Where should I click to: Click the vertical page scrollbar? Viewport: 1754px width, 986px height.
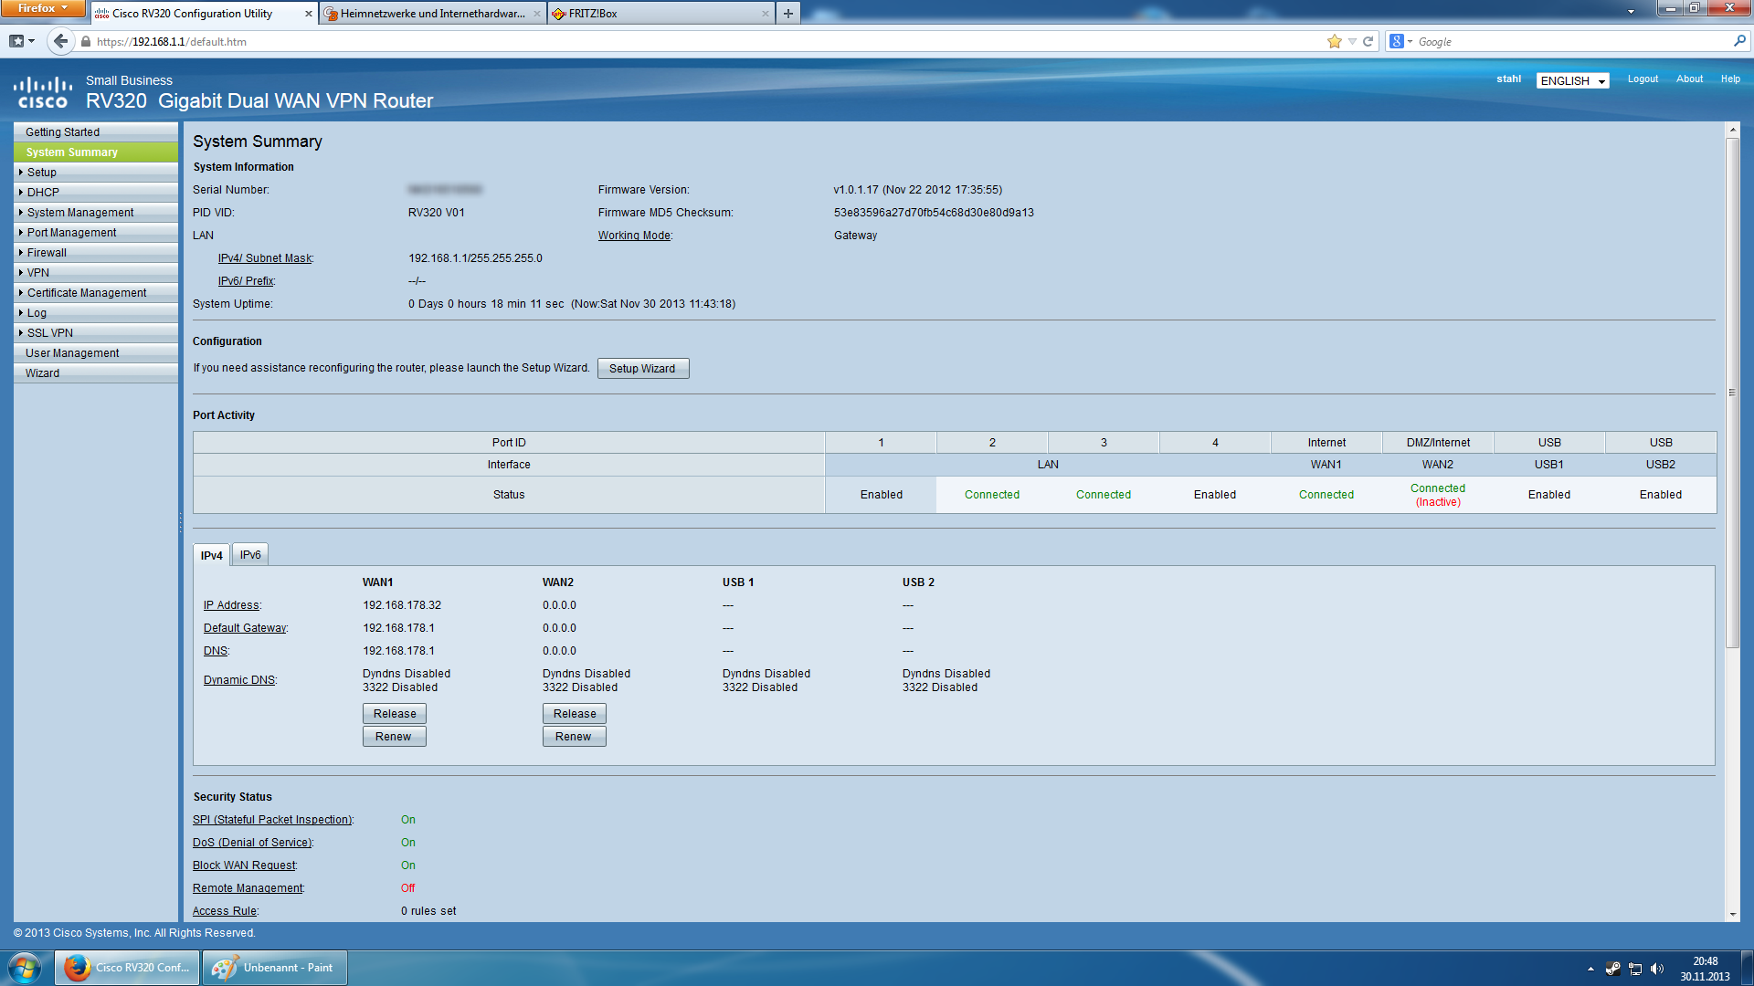(x=1731, y=393)
